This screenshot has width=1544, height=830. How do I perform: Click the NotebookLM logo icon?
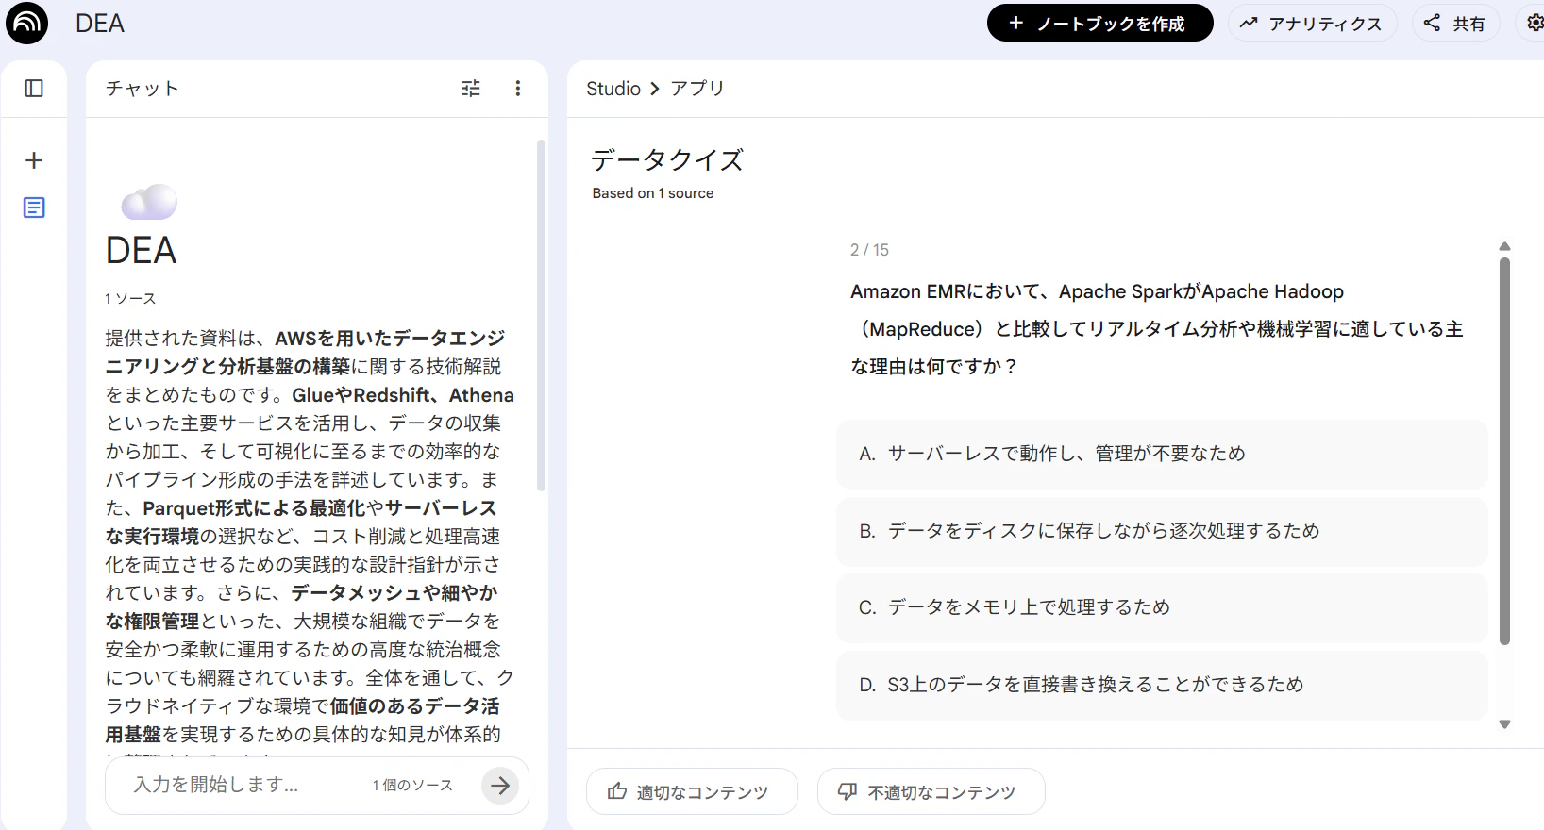click(26, 24)
